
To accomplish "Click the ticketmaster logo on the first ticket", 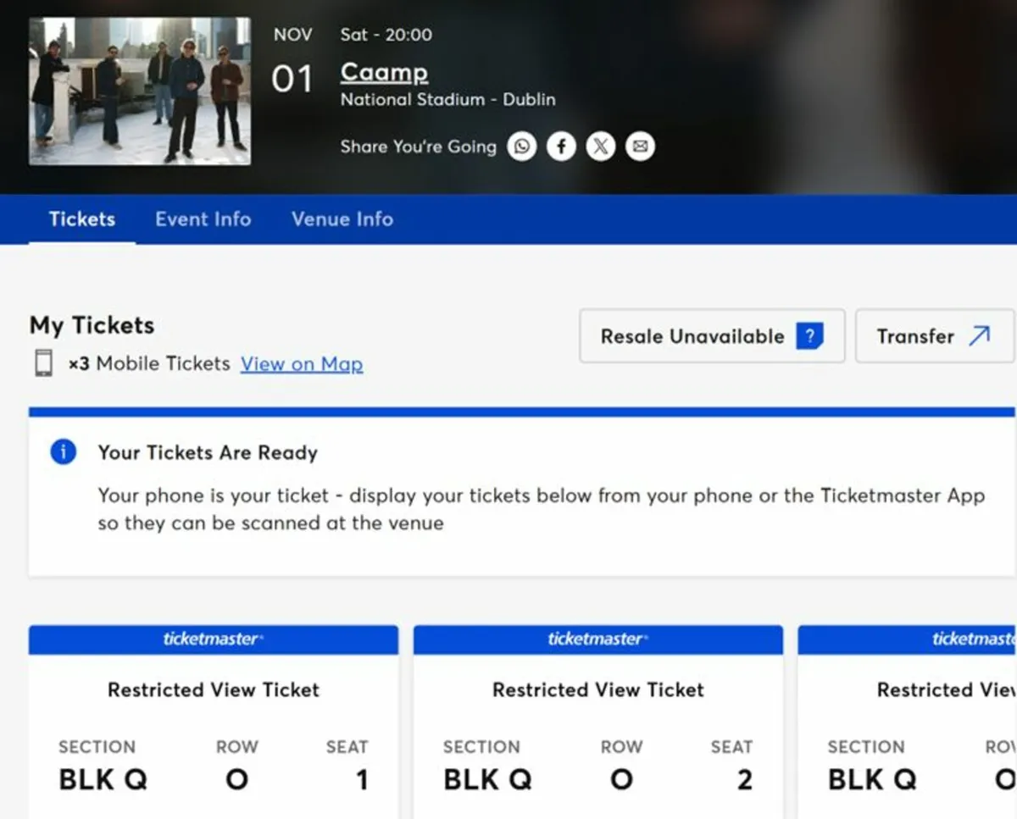I will coord(213,639).
